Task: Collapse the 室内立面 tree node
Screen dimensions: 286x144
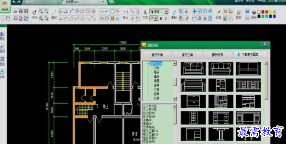Action: tap(148, 64)
